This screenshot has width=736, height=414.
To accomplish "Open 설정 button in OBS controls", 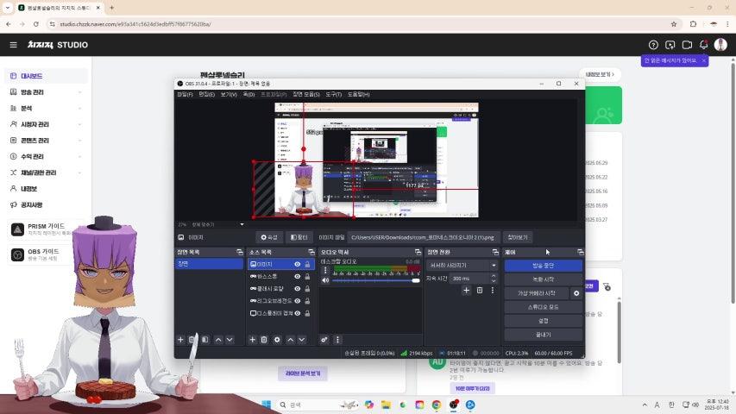I will point(543,321).
